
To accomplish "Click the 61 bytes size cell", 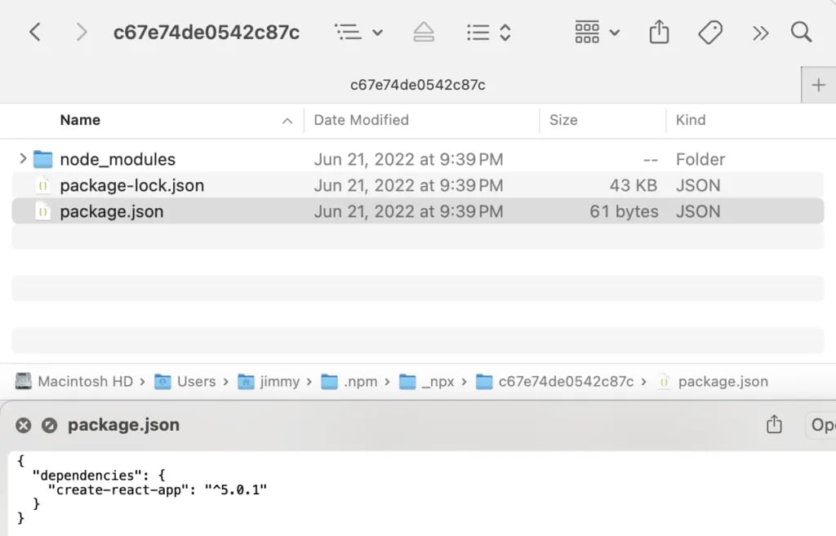I will click(624, 211).
